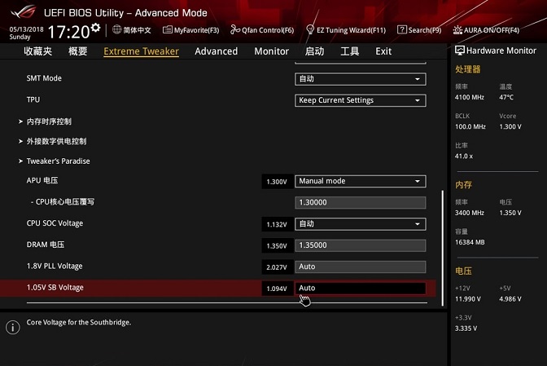The width and height of the screenshot is (547, 366).
Task: Expand the Tweaker's Paradise submenu
Action: 58,161
